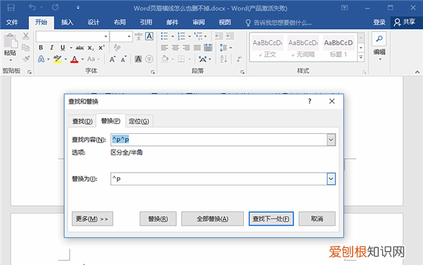
Task: Switch to the 引用 References tab
Action: click(146, 22)
